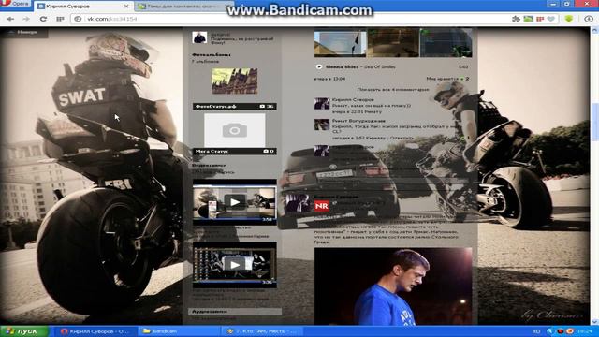Click the green download arrow extension icon
This screenshot has width=599, height=337.
click(x=569, y=19)
